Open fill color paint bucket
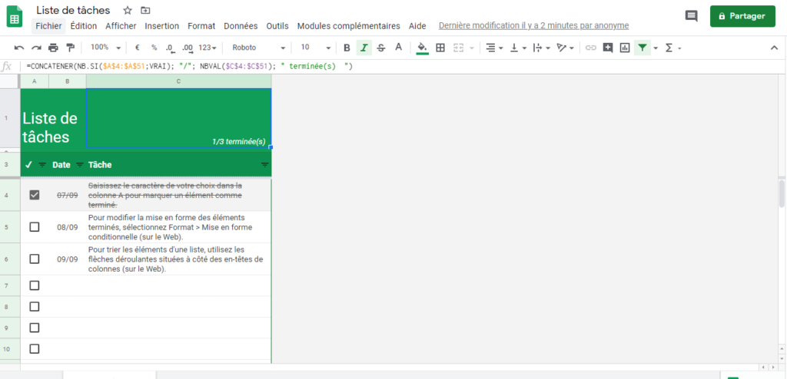The width and height of the screenshot is (787, 379). 423,48
